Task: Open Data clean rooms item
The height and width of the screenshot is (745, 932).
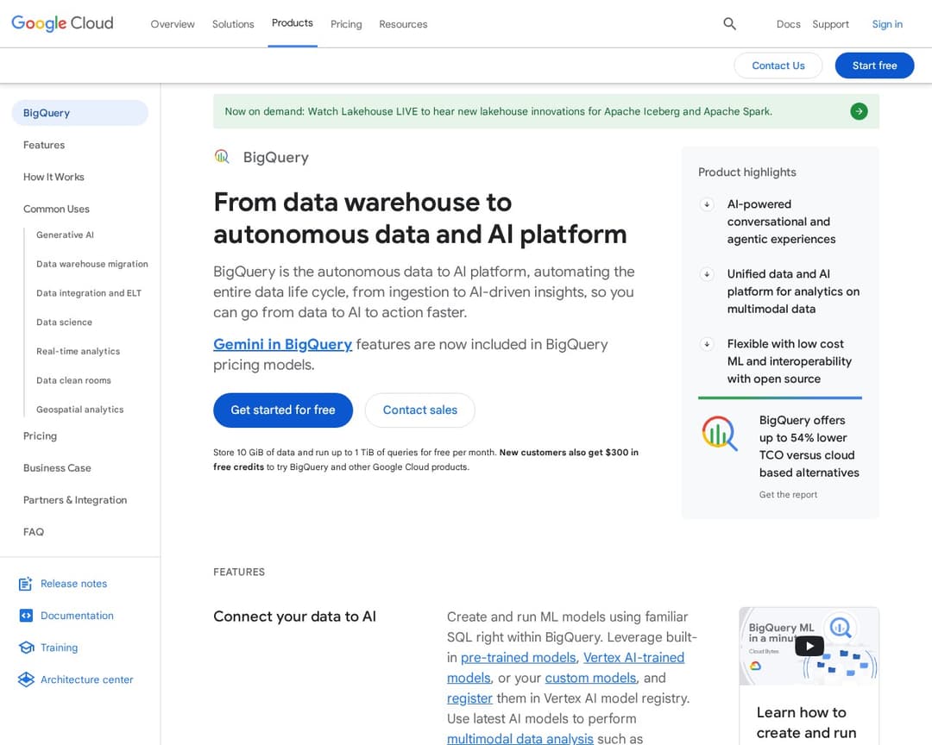Action: click(x=73, y=380)
